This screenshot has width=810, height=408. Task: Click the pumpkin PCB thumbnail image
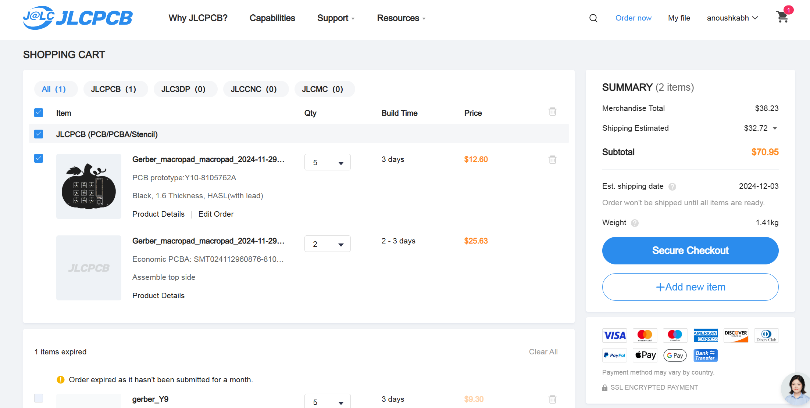[89, 187]
